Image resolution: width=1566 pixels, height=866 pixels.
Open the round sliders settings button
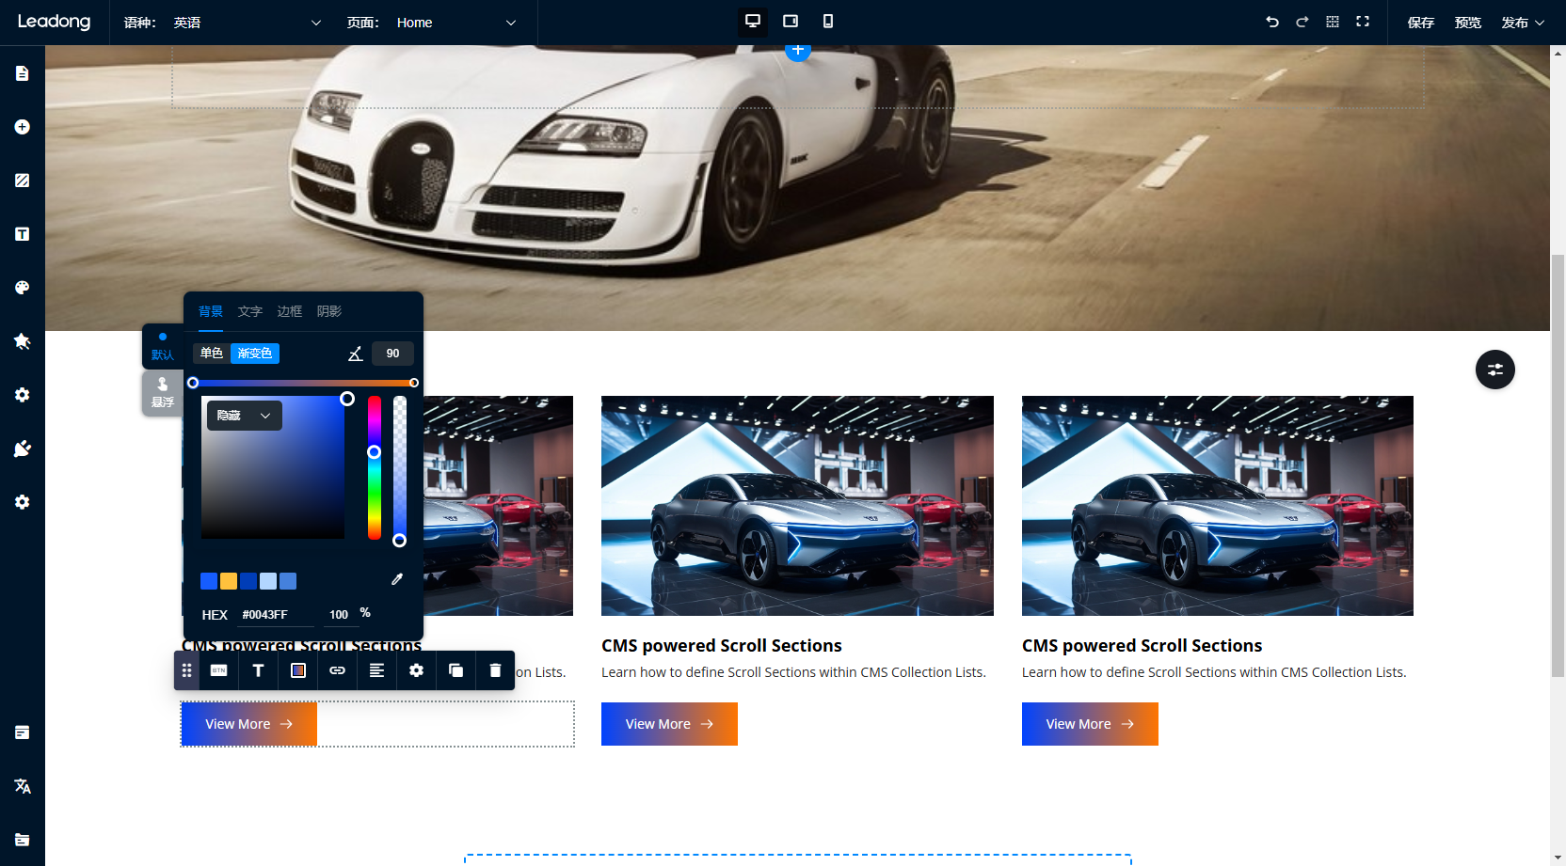pyautogui.click(x=1495, y=370)
